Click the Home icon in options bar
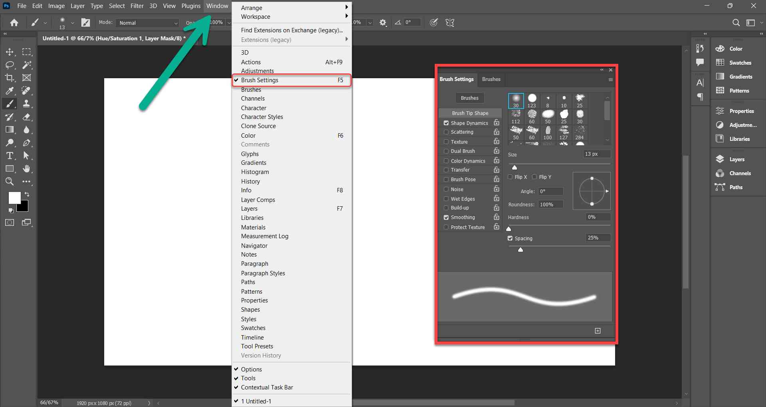The height and width of the screenshot is (407, 766). tap(14, 23)
